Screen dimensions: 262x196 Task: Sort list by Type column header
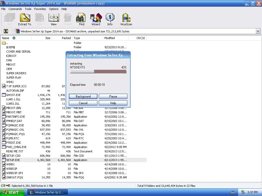tap(88, 38)
